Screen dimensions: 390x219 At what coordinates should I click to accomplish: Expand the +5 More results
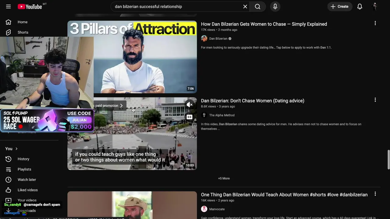tap(224, 179)
